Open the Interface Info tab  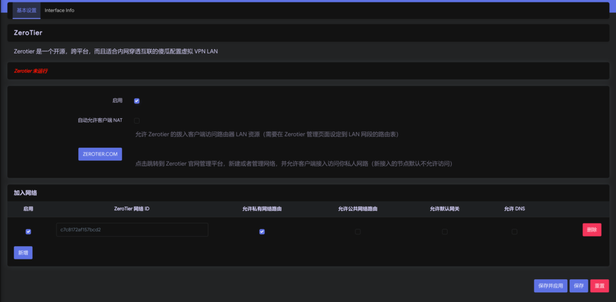click(x=60, y=11)
